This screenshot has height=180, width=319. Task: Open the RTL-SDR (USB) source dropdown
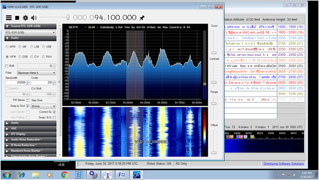(30, 32)
